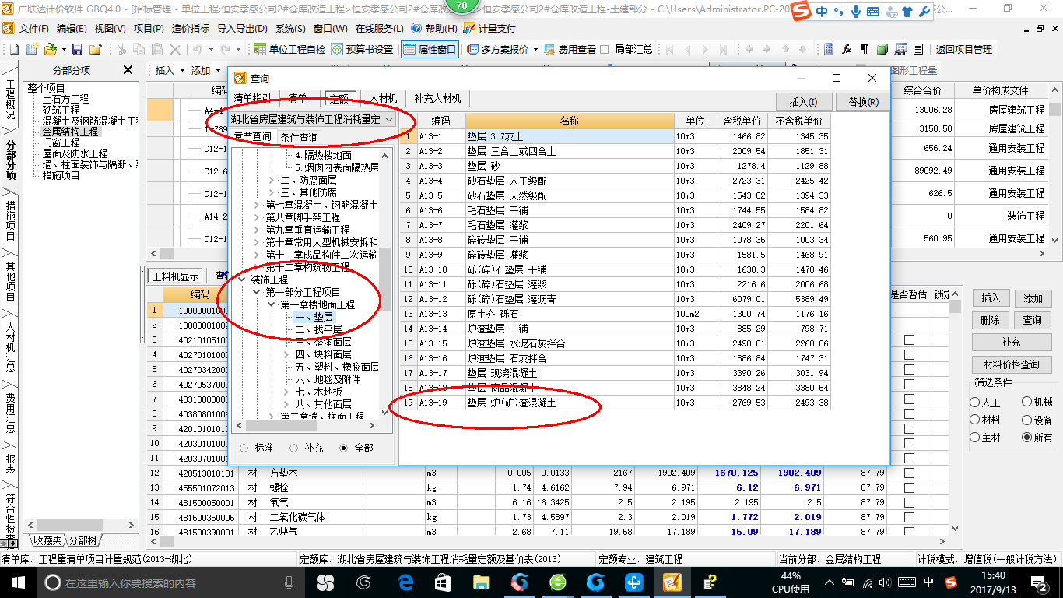Viewport: 1063px width, 598px height.
Task: Collapse 第一章楼地面工程 tree node
Action: (272, 304)
